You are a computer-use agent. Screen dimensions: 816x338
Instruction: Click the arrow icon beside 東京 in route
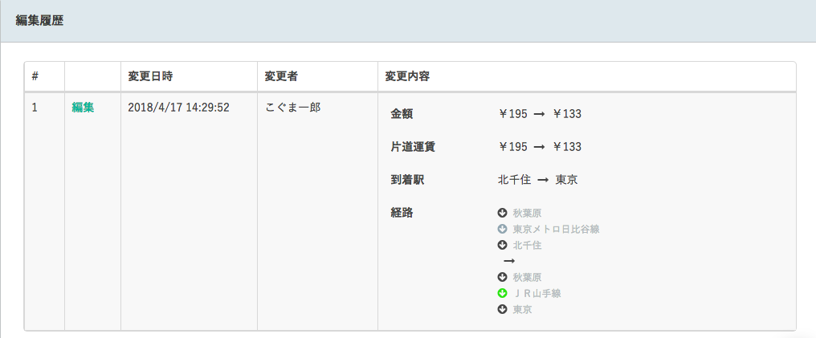[502, 309]
